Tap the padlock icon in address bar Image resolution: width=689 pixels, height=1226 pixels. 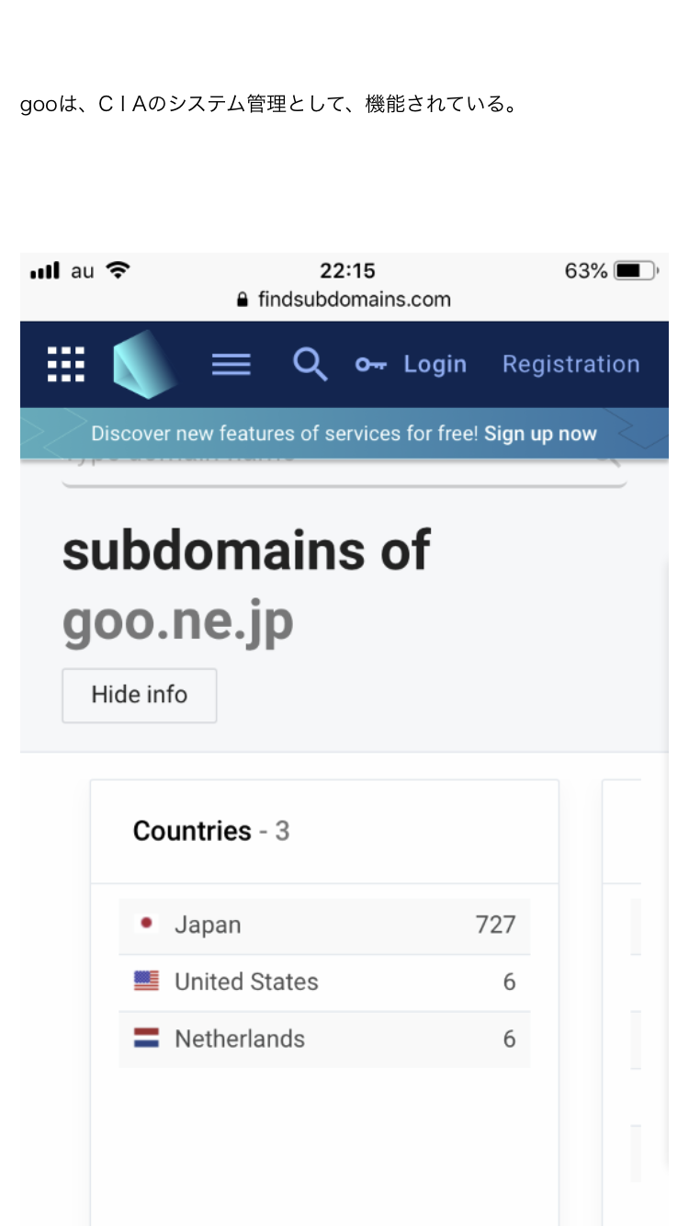coord(243,300)
